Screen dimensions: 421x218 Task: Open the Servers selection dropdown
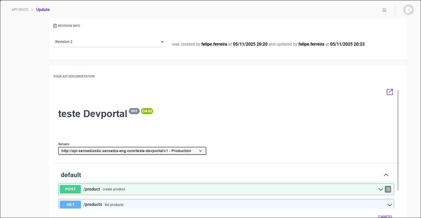(x=132, y=151)
